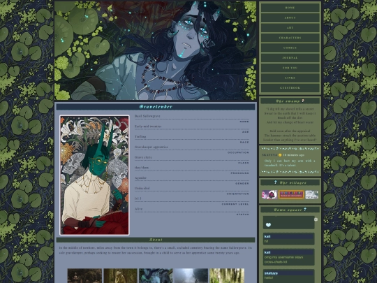377x283 pixels.
Task: Click the About section header bar
Action: [156, 240]
